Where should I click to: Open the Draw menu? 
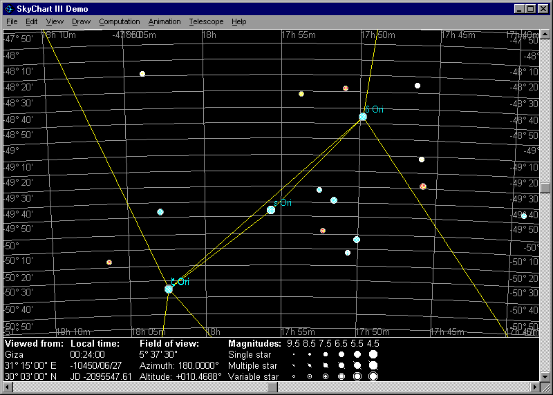(81, 21)
